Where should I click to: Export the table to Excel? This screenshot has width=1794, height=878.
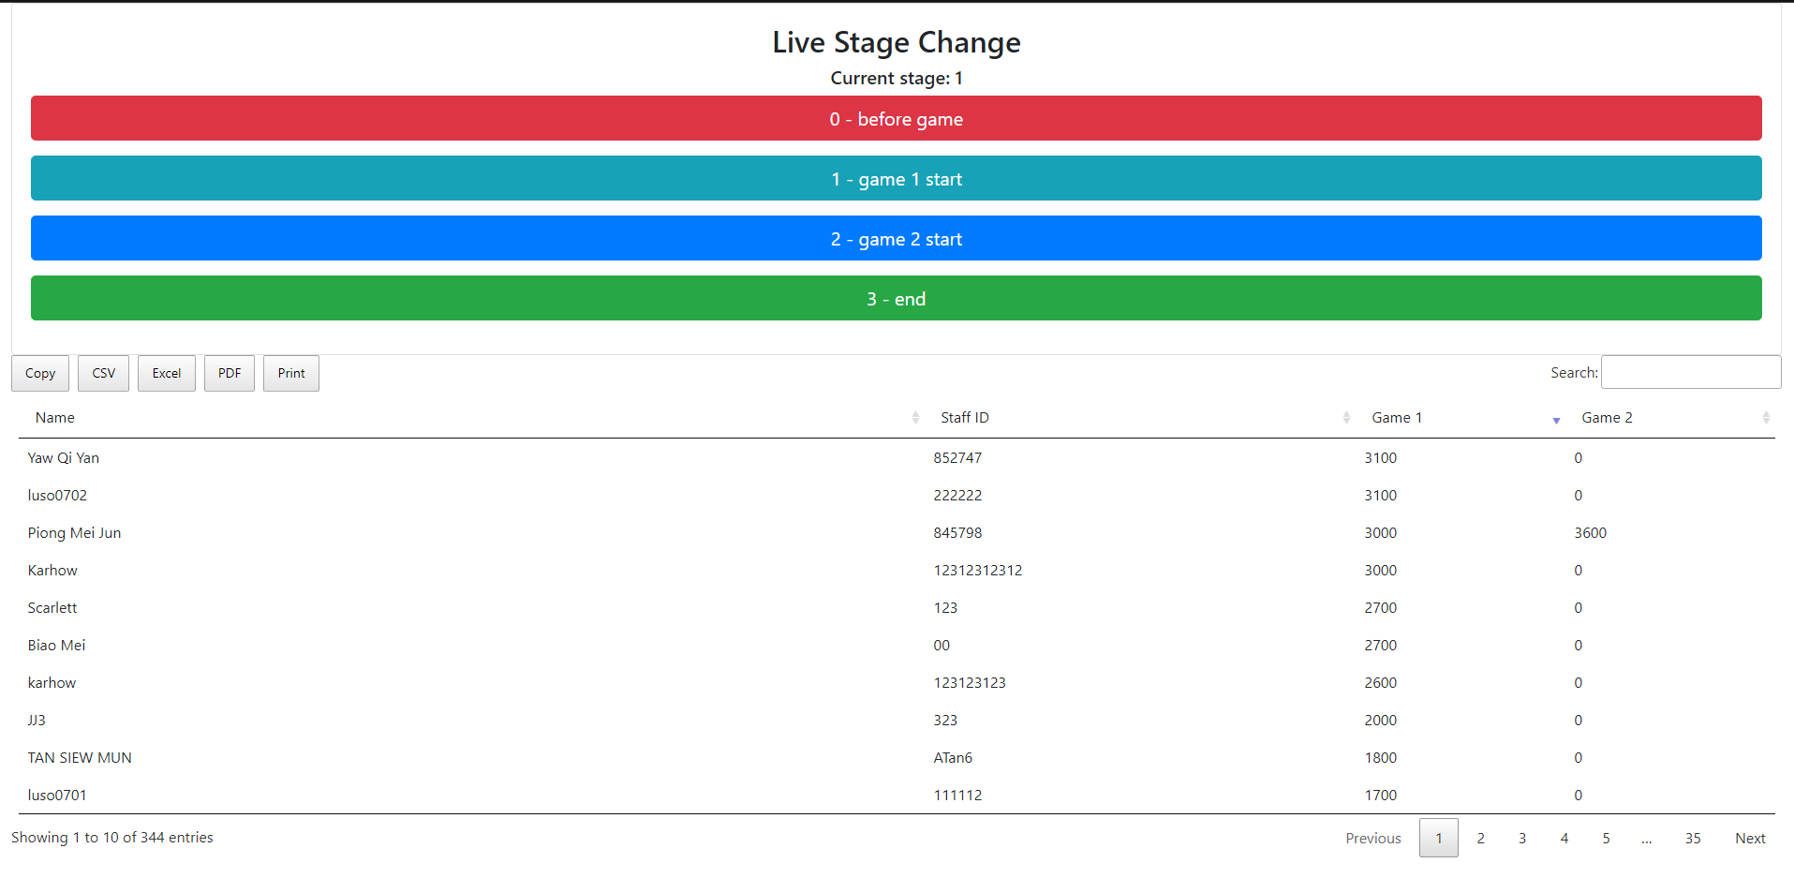167,373
